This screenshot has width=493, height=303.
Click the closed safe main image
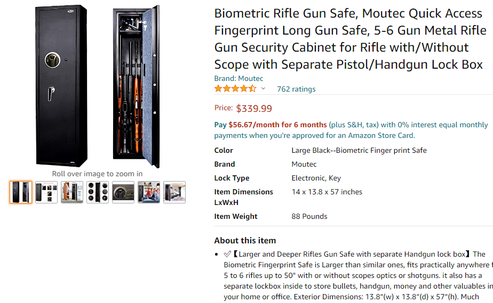61,85
